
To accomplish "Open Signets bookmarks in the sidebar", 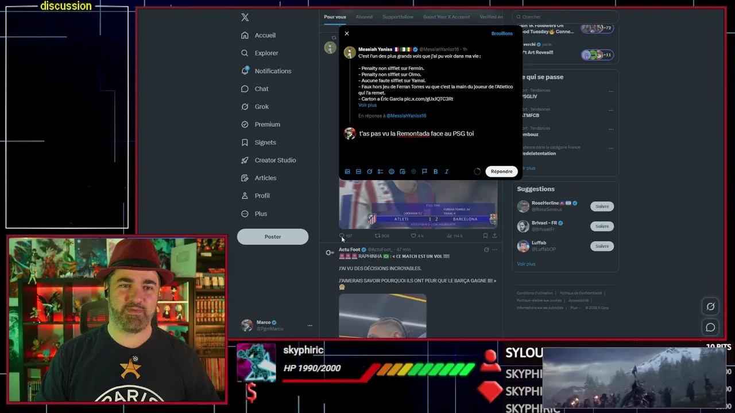I will point(259,142).
